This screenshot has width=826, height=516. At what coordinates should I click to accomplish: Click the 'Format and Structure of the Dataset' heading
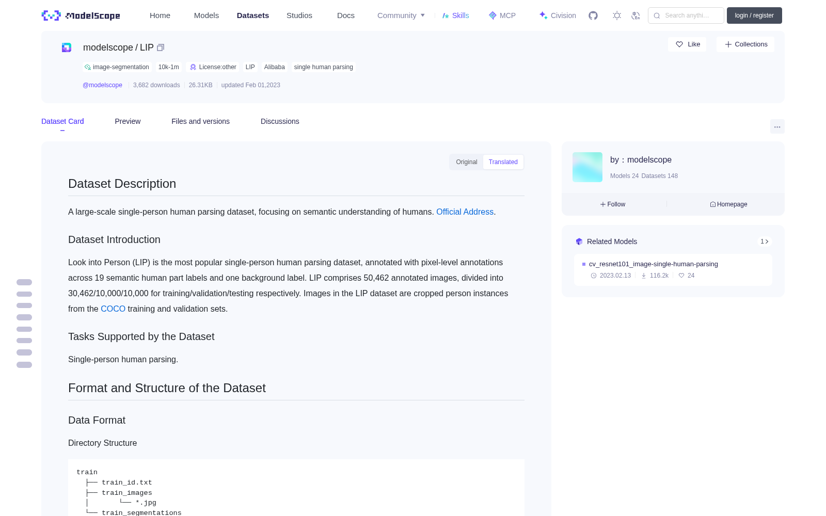coord(167,388)
